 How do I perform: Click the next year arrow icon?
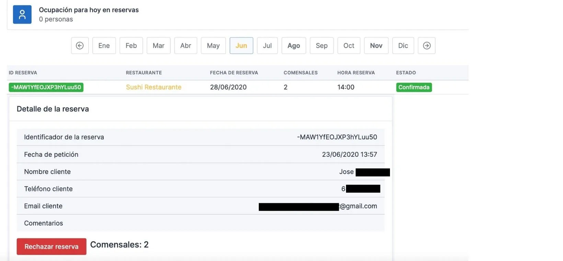(x=427, y=45)
